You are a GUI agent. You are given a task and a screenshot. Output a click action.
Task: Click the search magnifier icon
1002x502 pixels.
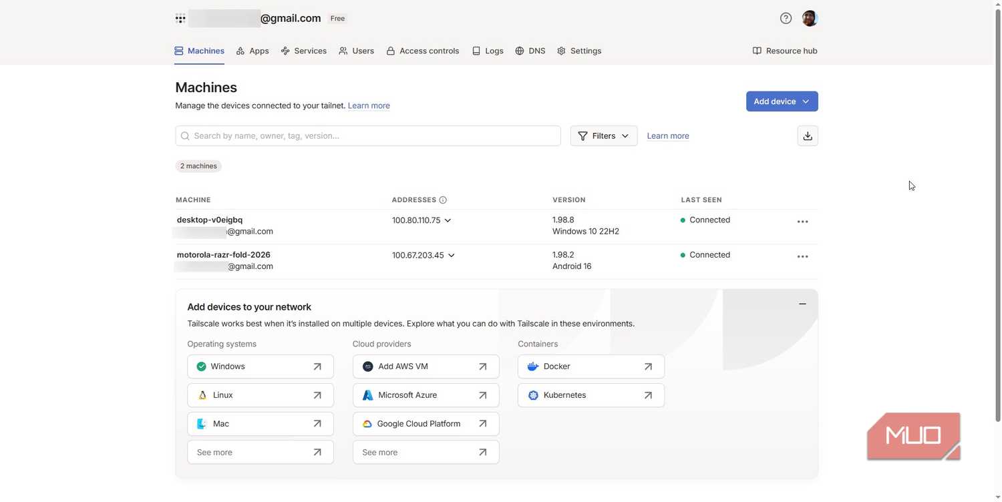[185, 136]
